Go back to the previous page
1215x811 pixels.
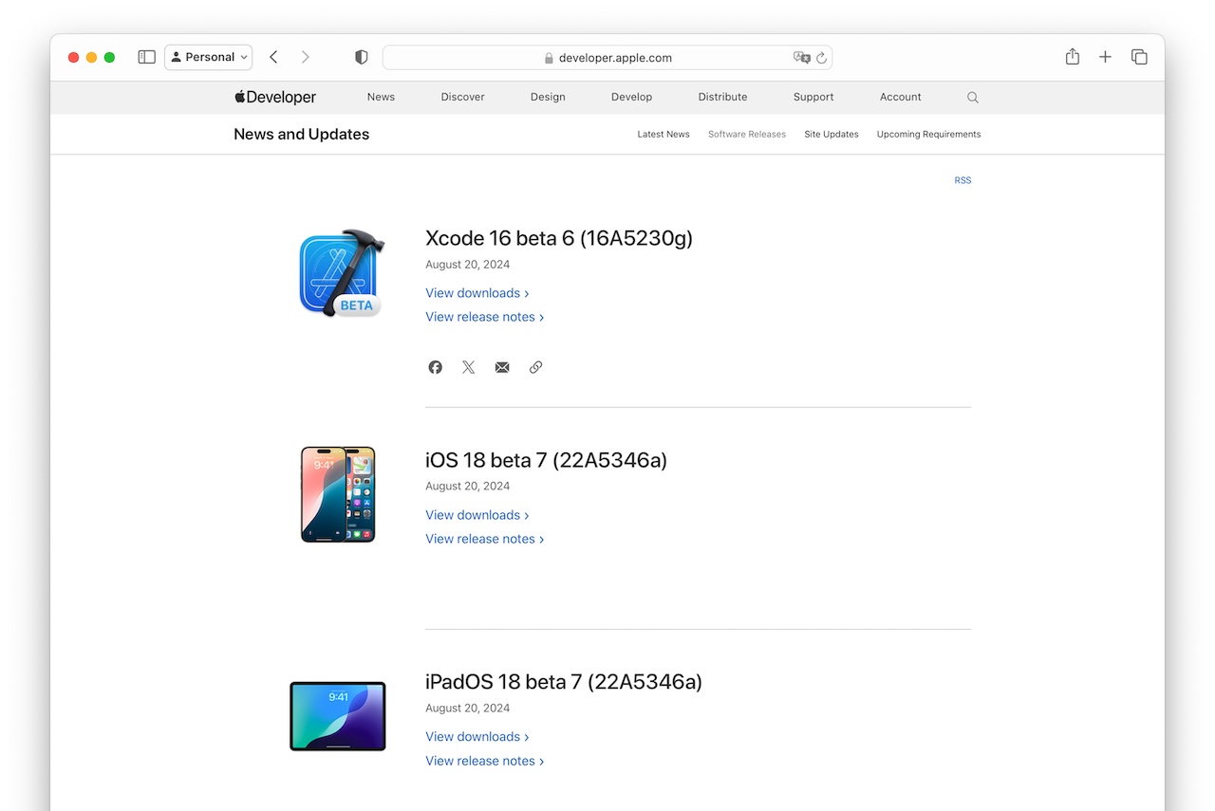(x=273, y=57)
